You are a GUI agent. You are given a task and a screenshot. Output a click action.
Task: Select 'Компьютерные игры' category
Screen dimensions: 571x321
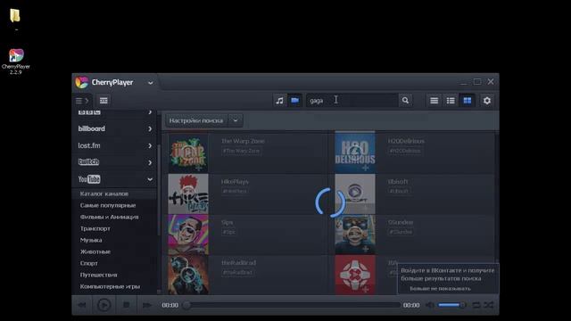(x=110, y=286)
